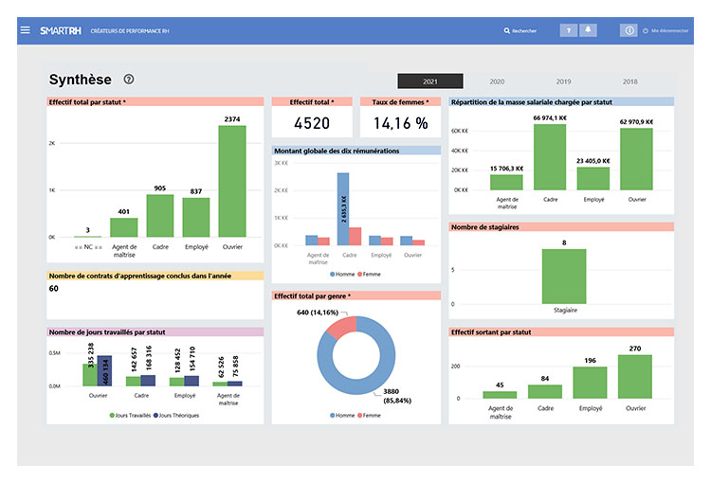711x483 pixels.
Task: Click the Cadre bar labeled 905
Action: pyautogui.click(x=160, y=216)
